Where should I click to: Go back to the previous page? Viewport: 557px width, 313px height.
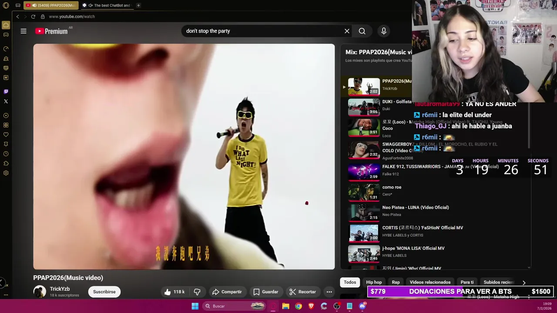pyautogui.click(x=17, y=17)
